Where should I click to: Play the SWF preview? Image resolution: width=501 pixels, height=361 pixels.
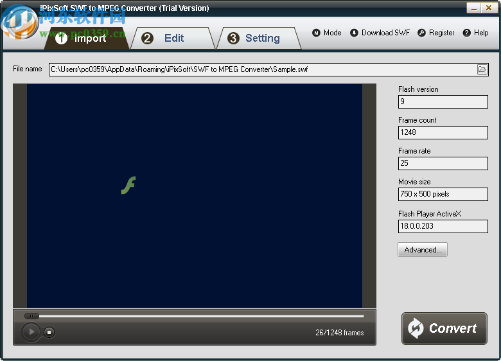coord(31,332)
